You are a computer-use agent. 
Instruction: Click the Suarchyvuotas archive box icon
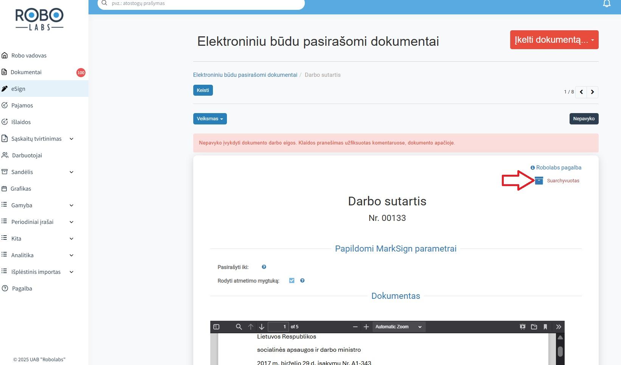[x=539, y=180]
